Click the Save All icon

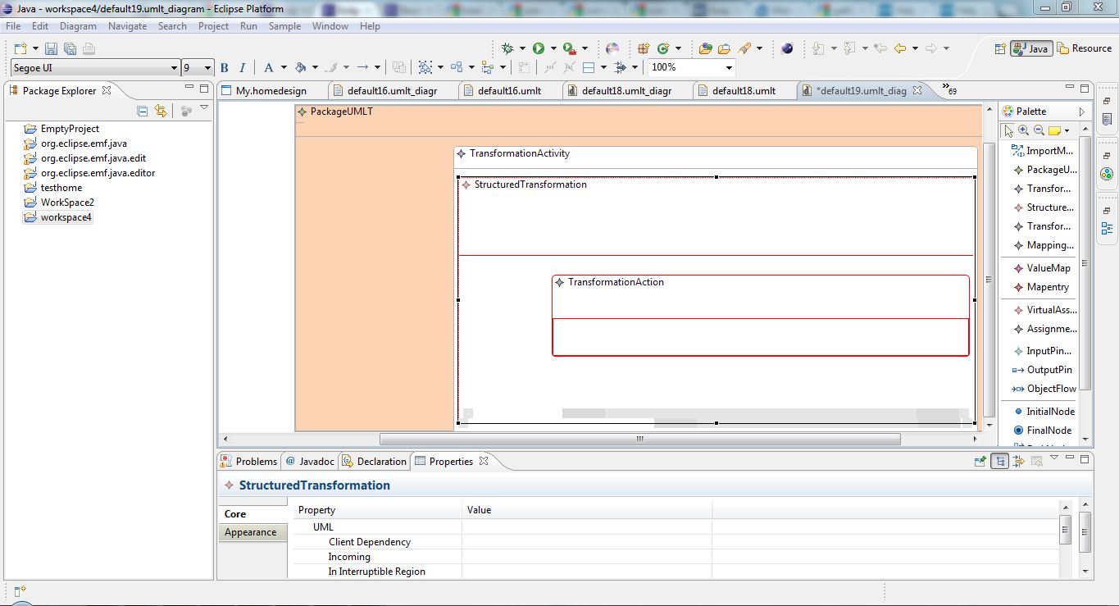coord(70,49)
